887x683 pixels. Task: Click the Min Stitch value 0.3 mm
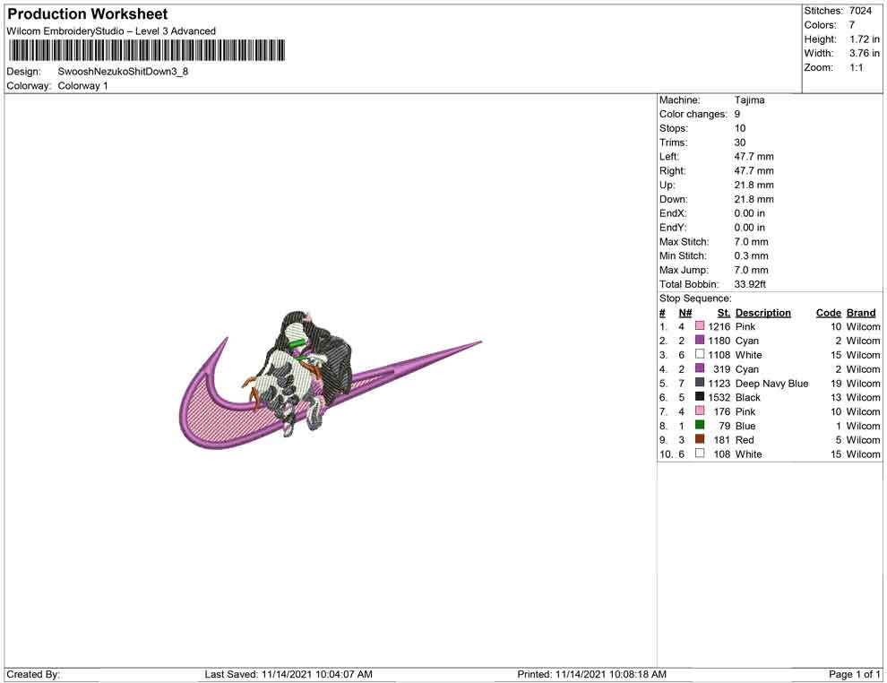(751, 255)
